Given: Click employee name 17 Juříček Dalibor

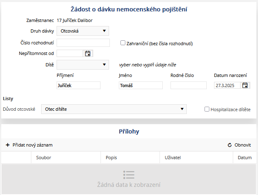Looking at the screenshot, I should pyautogui.click(x=74, y=20).
